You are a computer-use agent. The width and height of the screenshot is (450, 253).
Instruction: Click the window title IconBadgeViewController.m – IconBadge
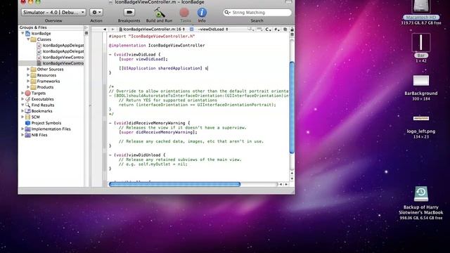coord(160,2)
